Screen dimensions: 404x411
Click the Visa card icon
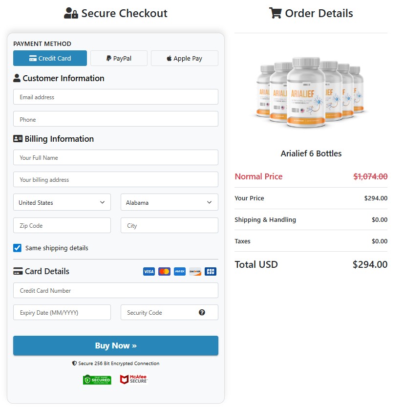(149, 271)
